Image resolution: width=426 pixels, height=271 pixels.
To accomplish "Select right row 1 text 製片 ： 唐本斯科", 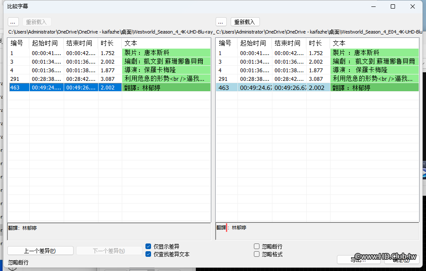I will pyautogui.click(x=374, y=52).
